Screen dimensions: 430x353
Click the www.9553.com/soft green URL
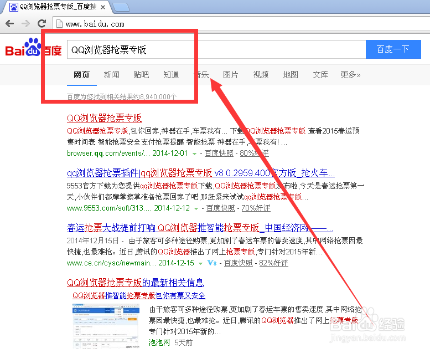pyautogui.click(x=109, y=208)
